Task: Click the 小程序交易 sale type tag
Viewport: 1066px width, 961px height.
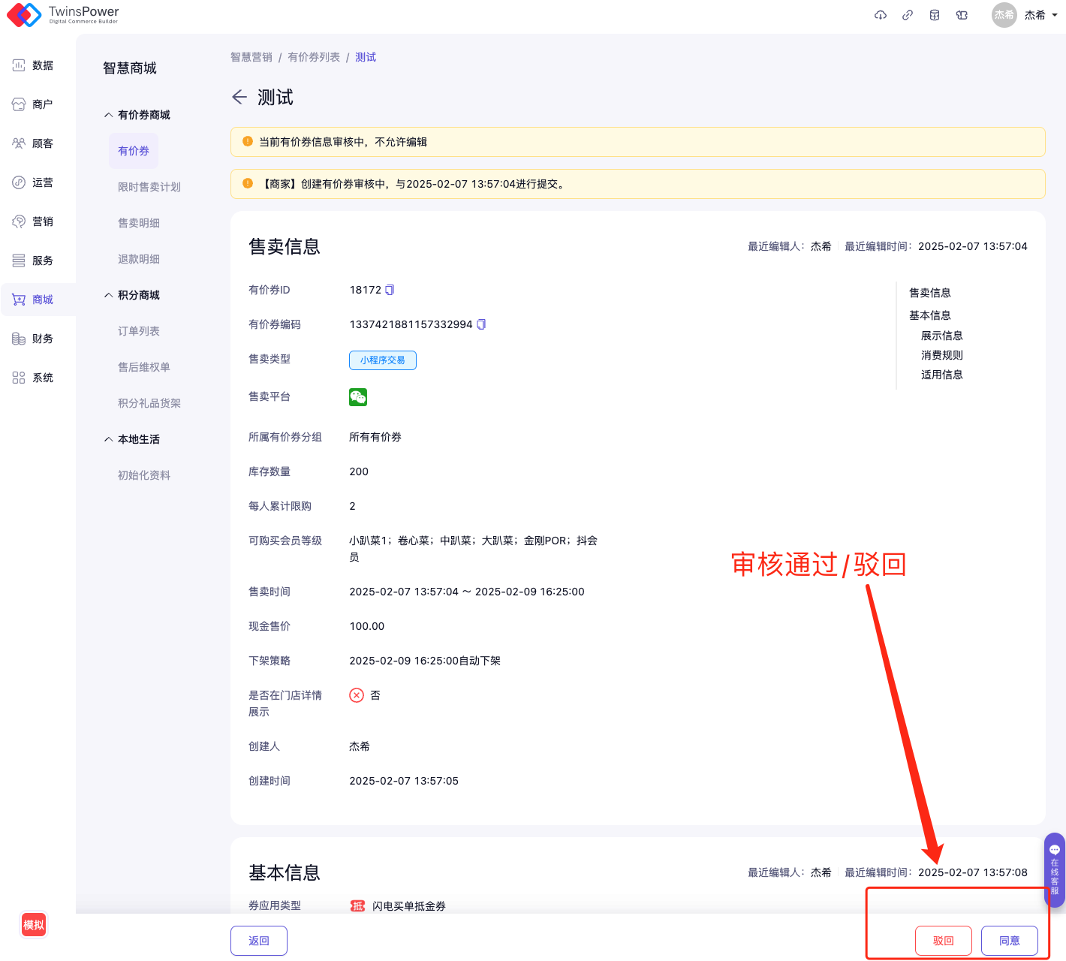Action: point(382,360)
